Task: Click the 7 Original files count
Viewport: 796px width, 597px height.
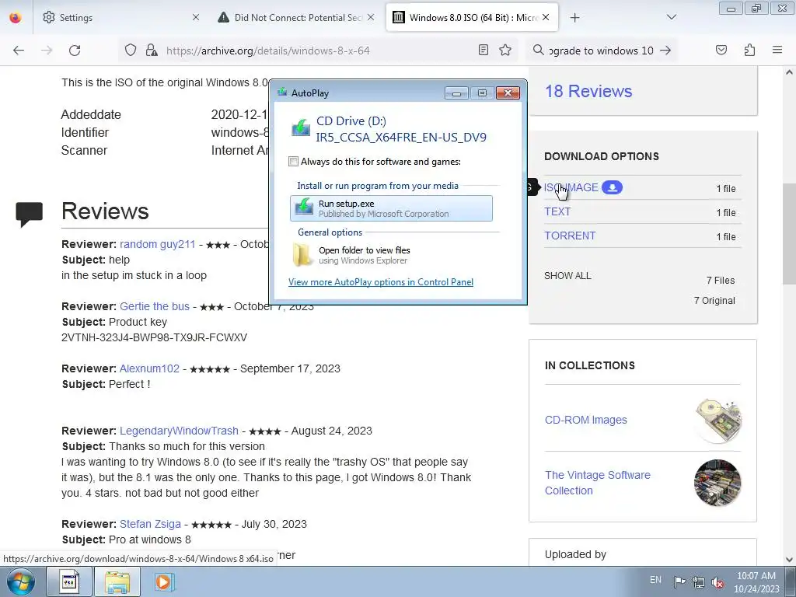Action: click(x=714, y=301)
